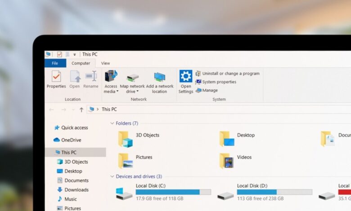Click Local Disk (D:) usage bar
Image resolution: width=351 pixels, height=211 pixels.
coord(274,192)
